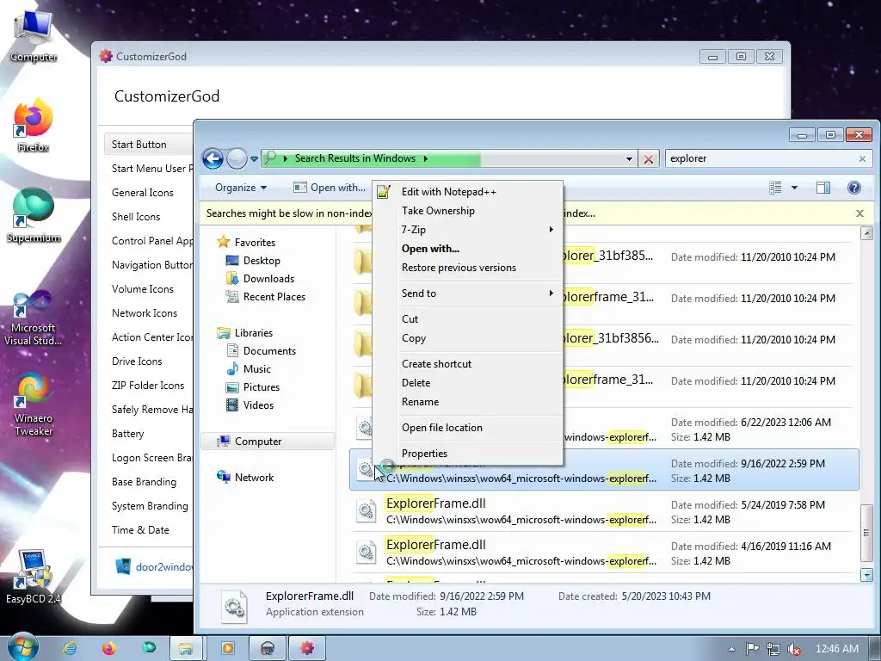881x661 pixels.
Task: Open Winaero Tweaker desktop shortcut
Action: tap(34, 404)
